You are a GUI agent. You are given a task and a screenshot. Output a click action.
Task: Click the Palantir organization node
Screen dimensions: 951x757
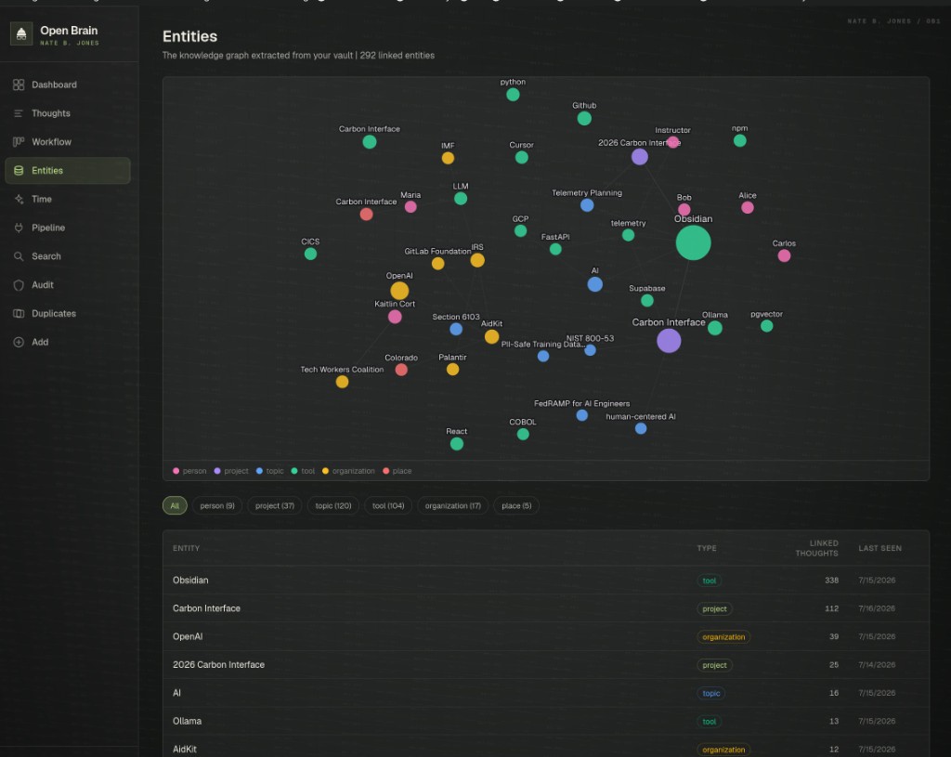point(452,370)
